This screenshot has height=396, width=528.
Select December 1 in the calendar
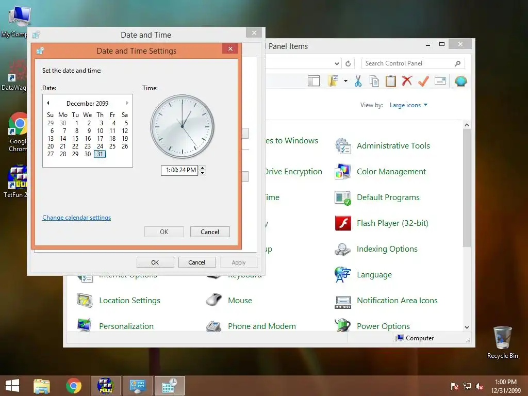click(x=76, y=123)
